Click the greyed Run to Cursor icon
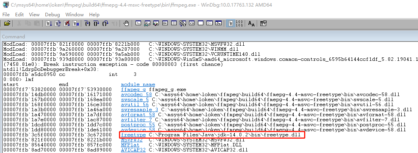This screenshot has height=153, width=418. click(114, 23)
